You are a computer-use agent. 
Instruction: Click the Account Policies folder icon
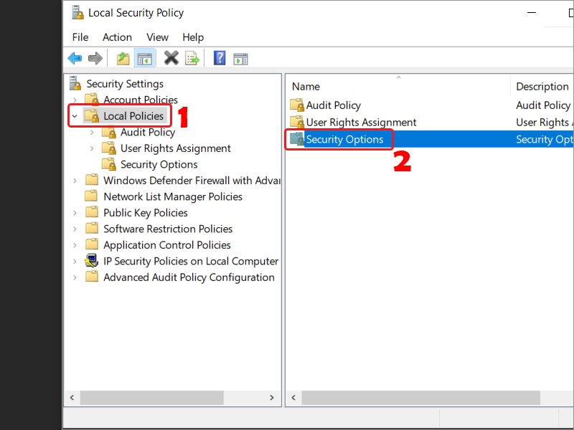point(92,100)
